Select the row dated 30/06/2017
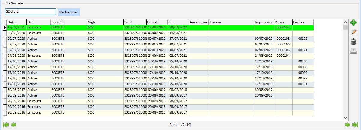 17,90
